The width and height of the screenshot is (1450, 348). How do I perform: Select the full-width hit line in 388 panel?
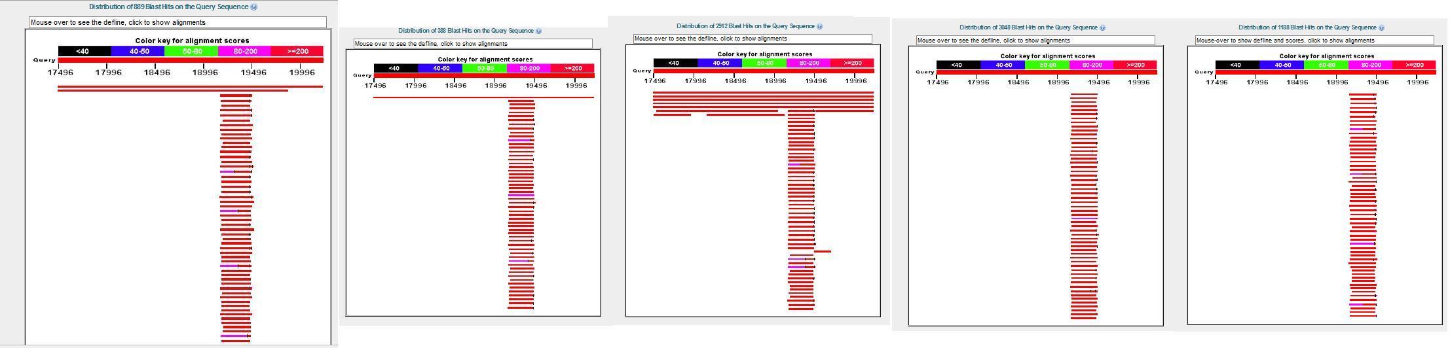(x=483, y=97)
